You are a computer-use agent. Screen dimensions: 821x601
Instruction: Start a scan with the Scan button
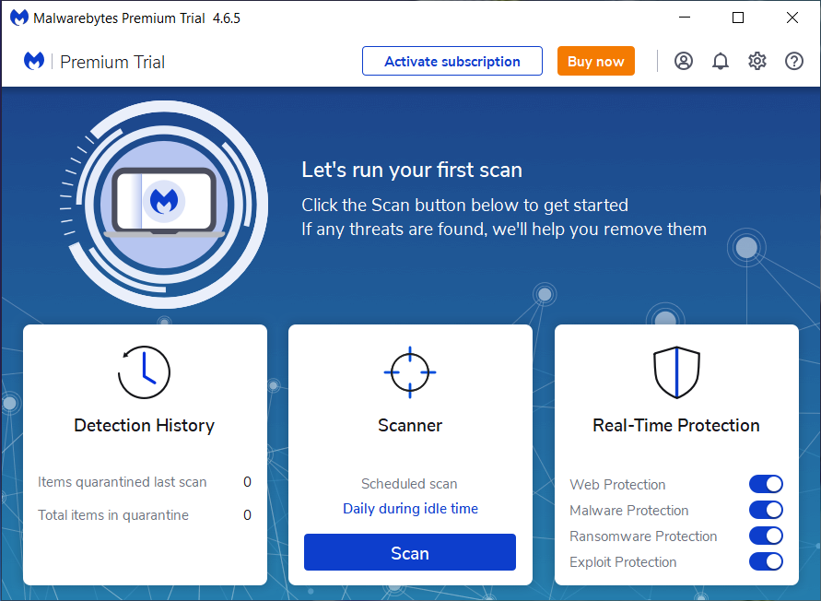tap(410, 552)
